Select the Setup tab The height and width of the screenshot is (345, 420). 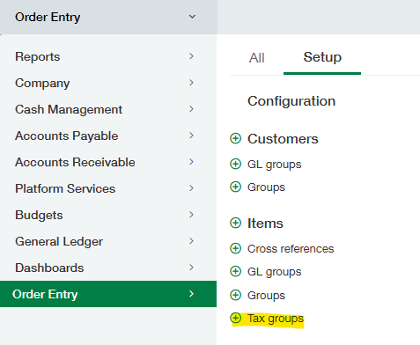point(322,57)
